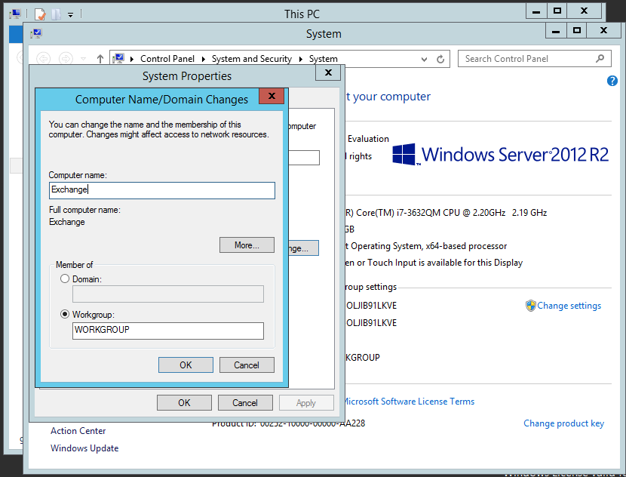Click the Windows Server 2012 R2 logo
Viewport: 626px width, 477px height.
point(500,155)
